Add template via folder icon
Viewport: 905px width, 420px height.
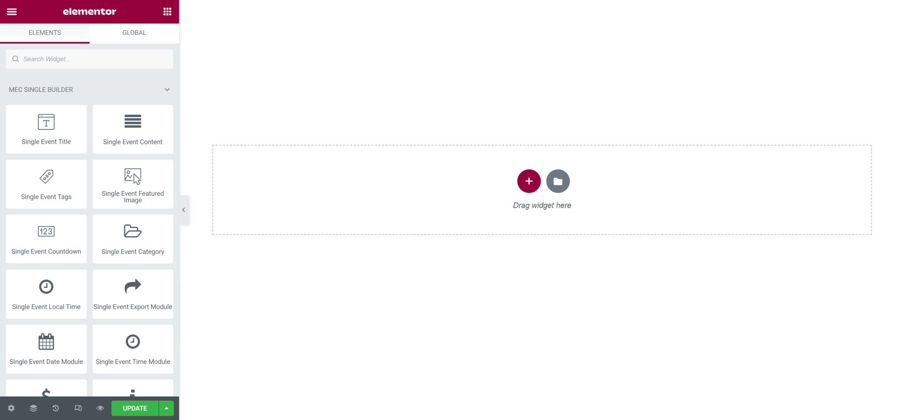click(x=558, y=181)
